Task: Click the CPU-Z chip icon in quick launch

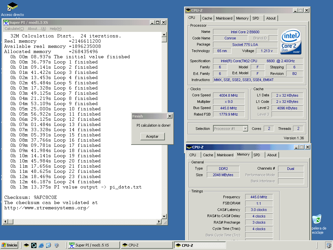Action: (x=26, y=245)
